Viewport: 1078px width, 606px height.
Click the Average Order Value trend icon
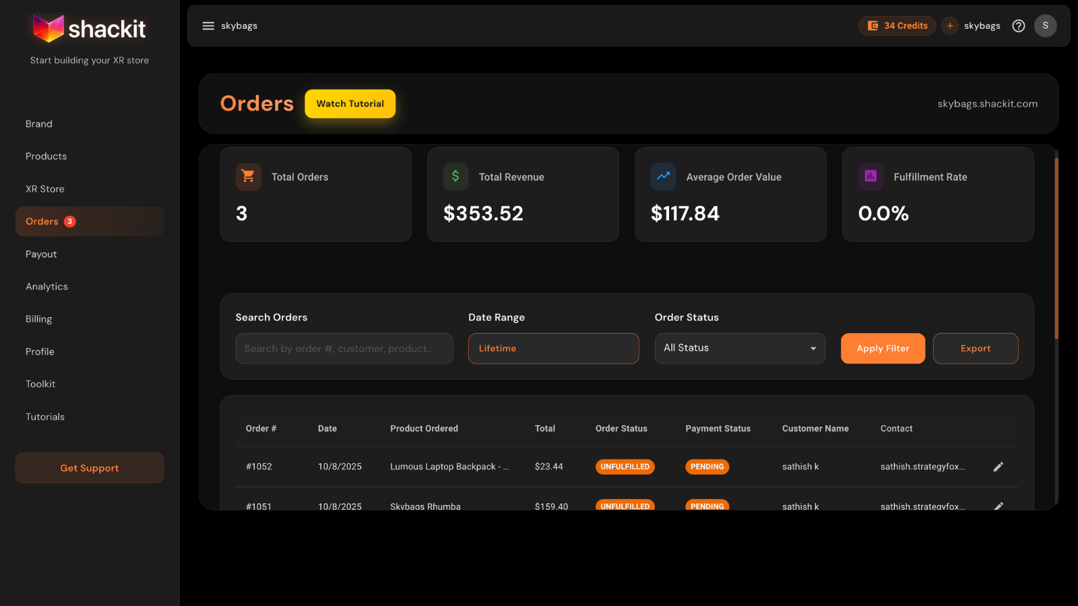663,176
